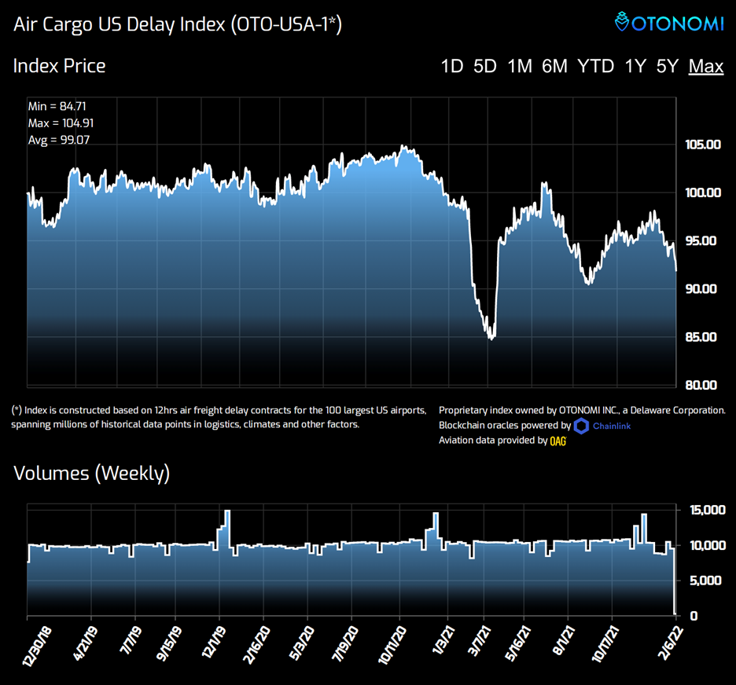The image size is (736, 685).
Task: Select the Max time range
Action: point(705,66)
